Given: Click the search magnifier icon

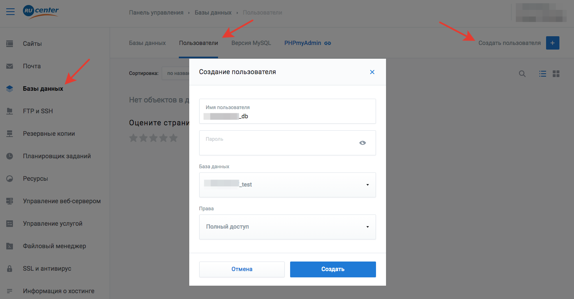Looking at the screenshot, I should pyautogui.click(x=522, y=74).
